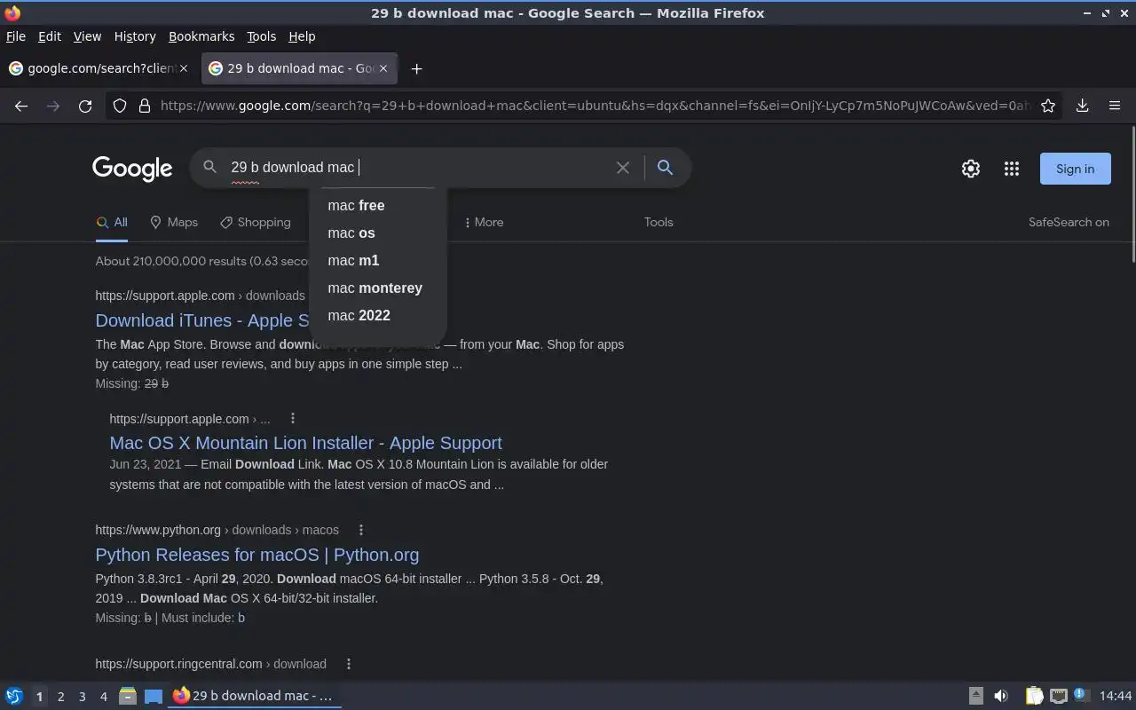Viewport: 1136px width, 710px height.
Task: Open the Tools menu
Action: 261,36
